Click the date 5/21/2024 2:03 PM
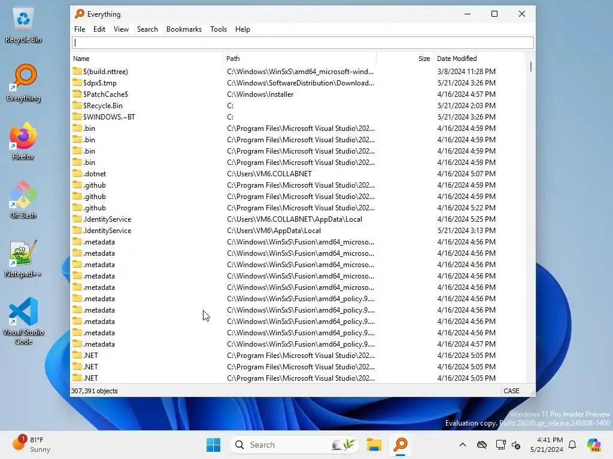This screenshot has height=459, width=613. point(466,105)
